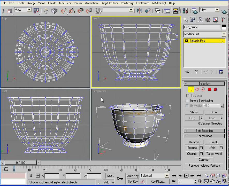The width and height of the screenshot is (229, 186).
Task: Open the Layer Manager icon
Action: [157, 11]
